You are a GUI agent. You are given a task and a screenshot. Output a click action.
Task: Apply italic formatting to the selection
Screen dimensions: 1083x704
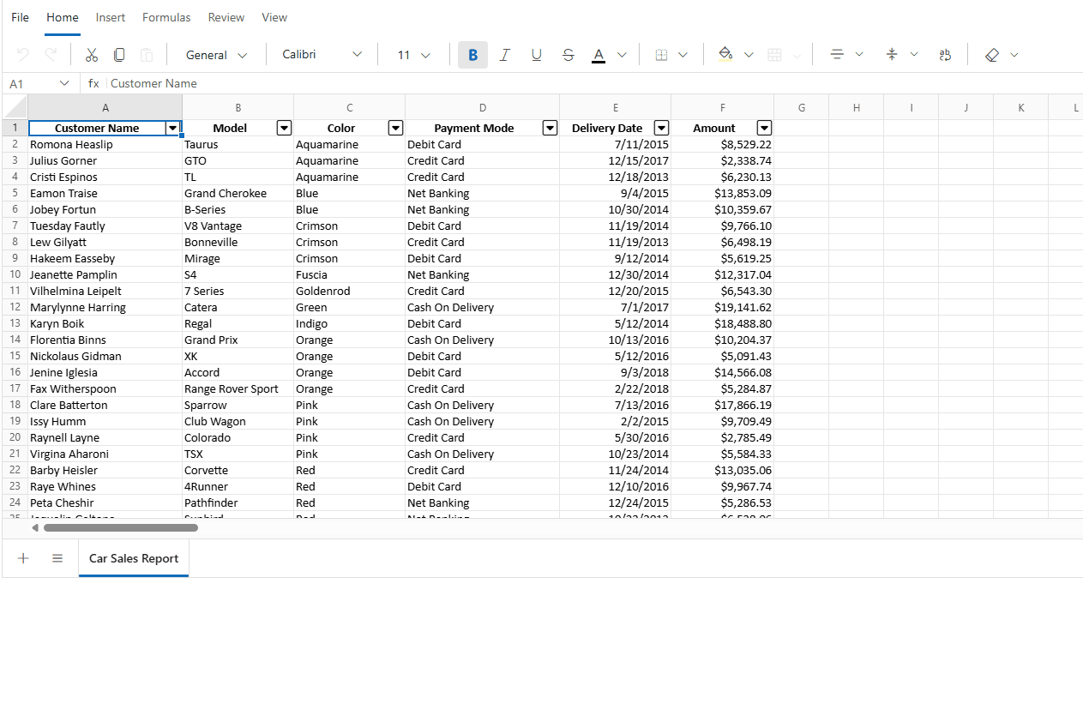(x=504, y=54)
